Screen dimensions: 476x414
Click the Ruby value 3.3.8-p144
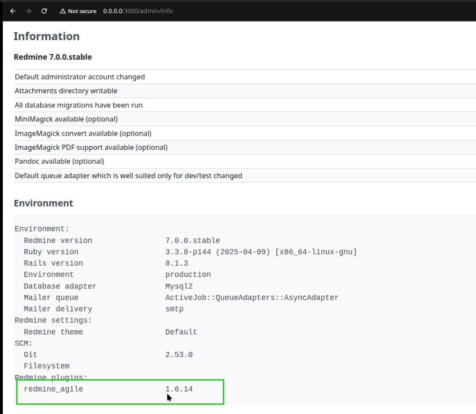click(188, 252)
